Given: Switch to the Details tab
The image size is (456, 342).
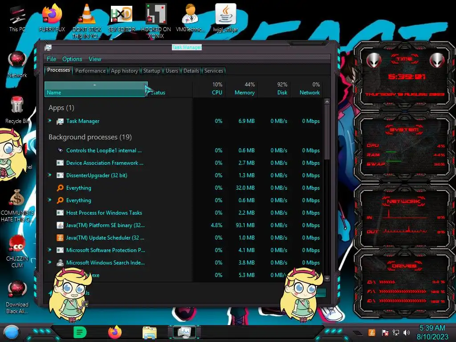Looking at the screenshot, I should [191, 71].
